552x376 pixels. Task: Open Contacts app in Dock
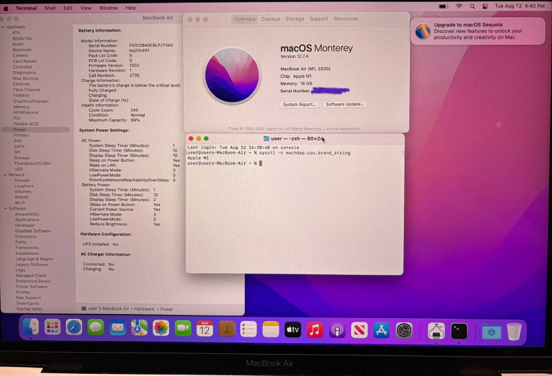click(227, 329)
